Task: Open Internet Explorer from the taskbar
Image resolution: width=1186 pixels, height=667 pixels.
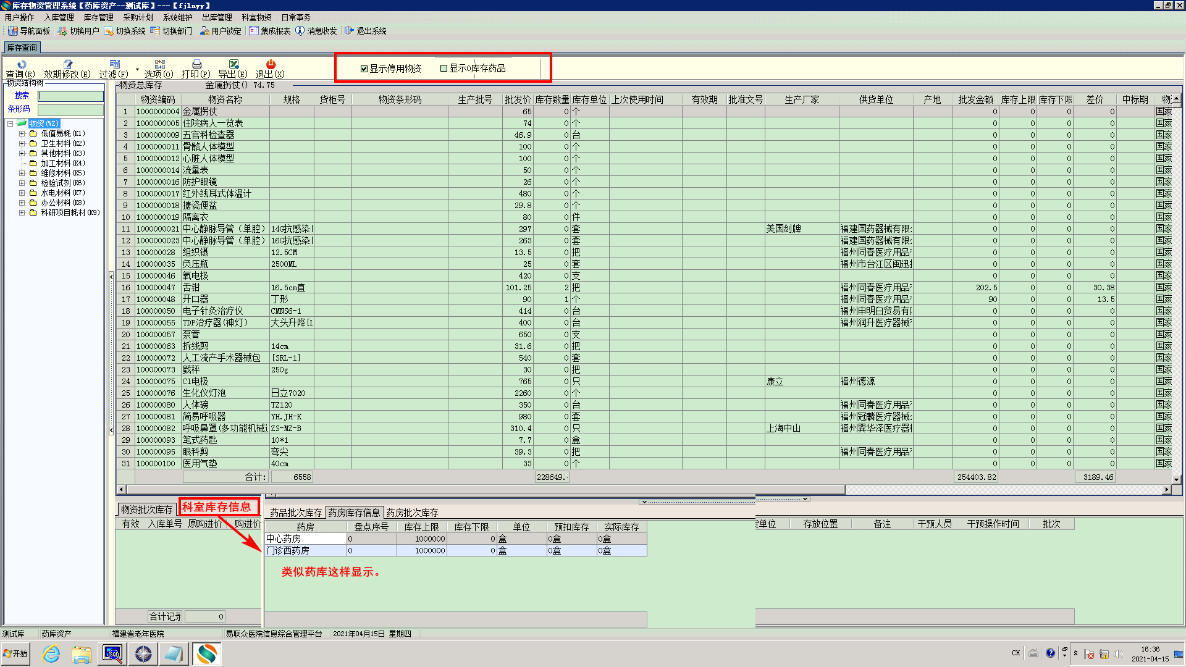Action: (x=51, y=653)
